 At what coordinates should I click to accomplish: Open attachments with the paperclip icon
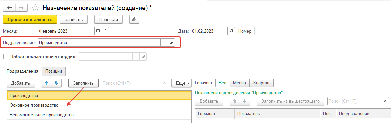[x=134, y=19]
